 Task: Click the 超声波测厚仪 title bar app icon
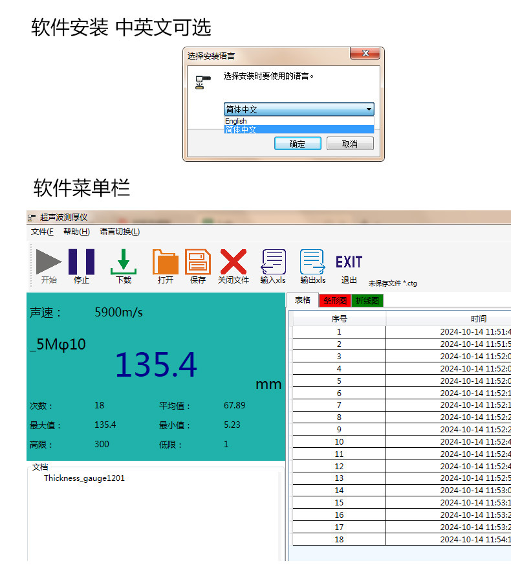(x=32, y=217)
